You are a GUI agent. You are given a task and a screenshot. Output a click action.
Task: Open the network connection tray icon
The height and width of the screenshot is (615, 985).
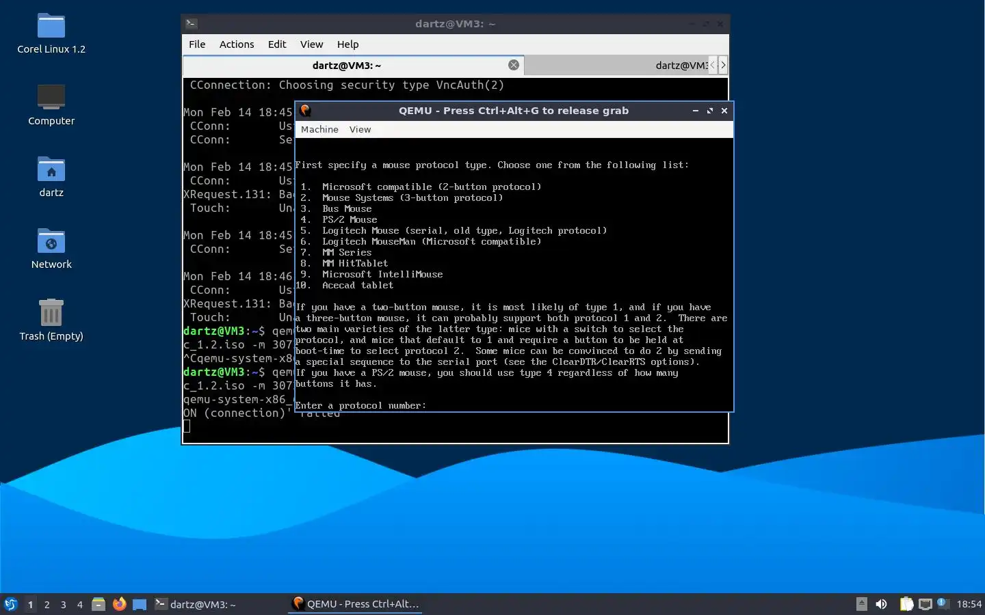pos(925,604)
